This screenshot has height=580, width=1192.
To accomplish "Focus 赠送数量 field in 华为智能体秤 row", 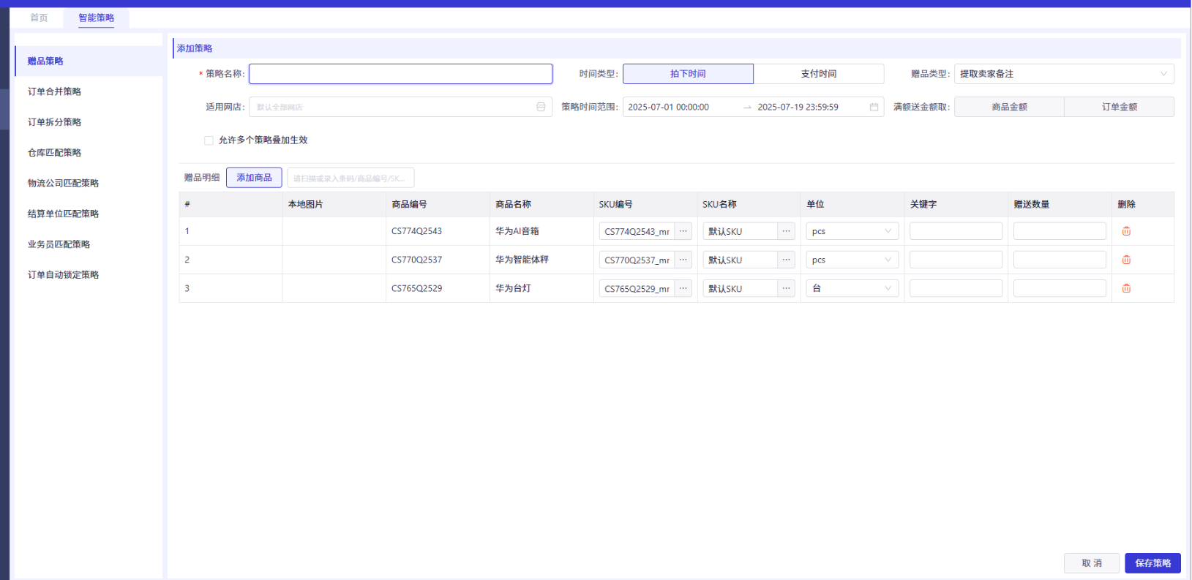I will (1060, 260).
